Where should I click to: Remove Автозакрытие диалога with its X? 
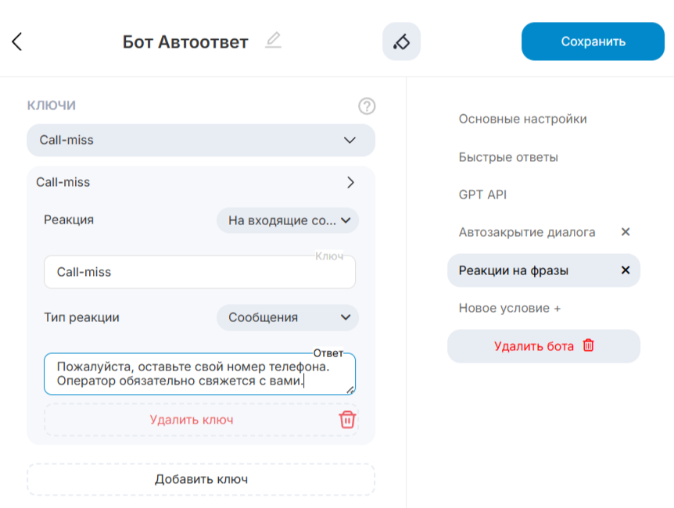point(625,232)
